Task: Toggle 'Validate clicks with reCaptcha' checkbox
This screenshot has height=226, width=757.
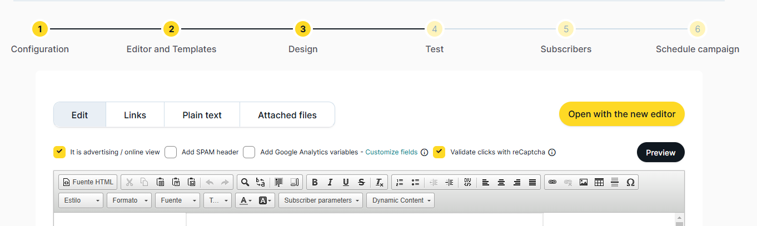Action: click(439, 152)
